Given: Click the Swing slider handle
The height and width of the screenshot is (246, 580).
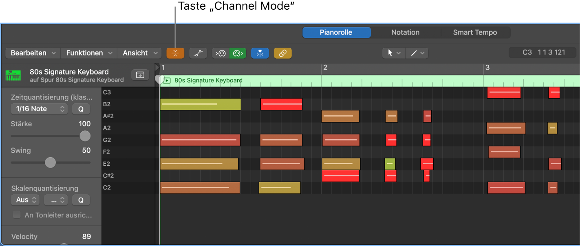Looking at the screenshot, I should pyautogui.click(x=50, y=163).
